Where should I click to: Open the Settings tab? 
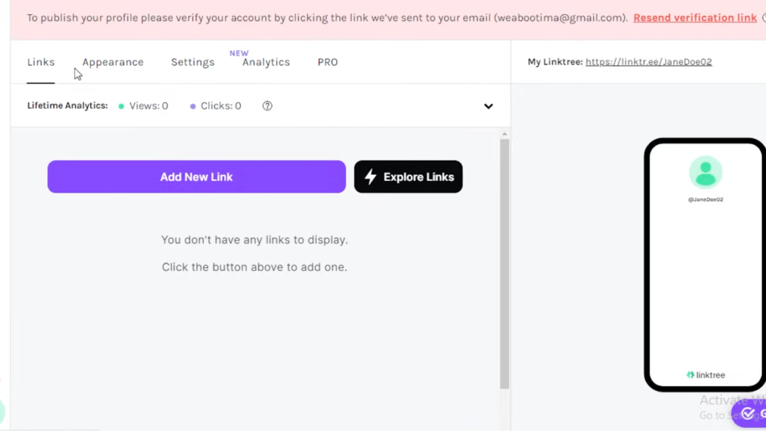click(x=192, y=62)
